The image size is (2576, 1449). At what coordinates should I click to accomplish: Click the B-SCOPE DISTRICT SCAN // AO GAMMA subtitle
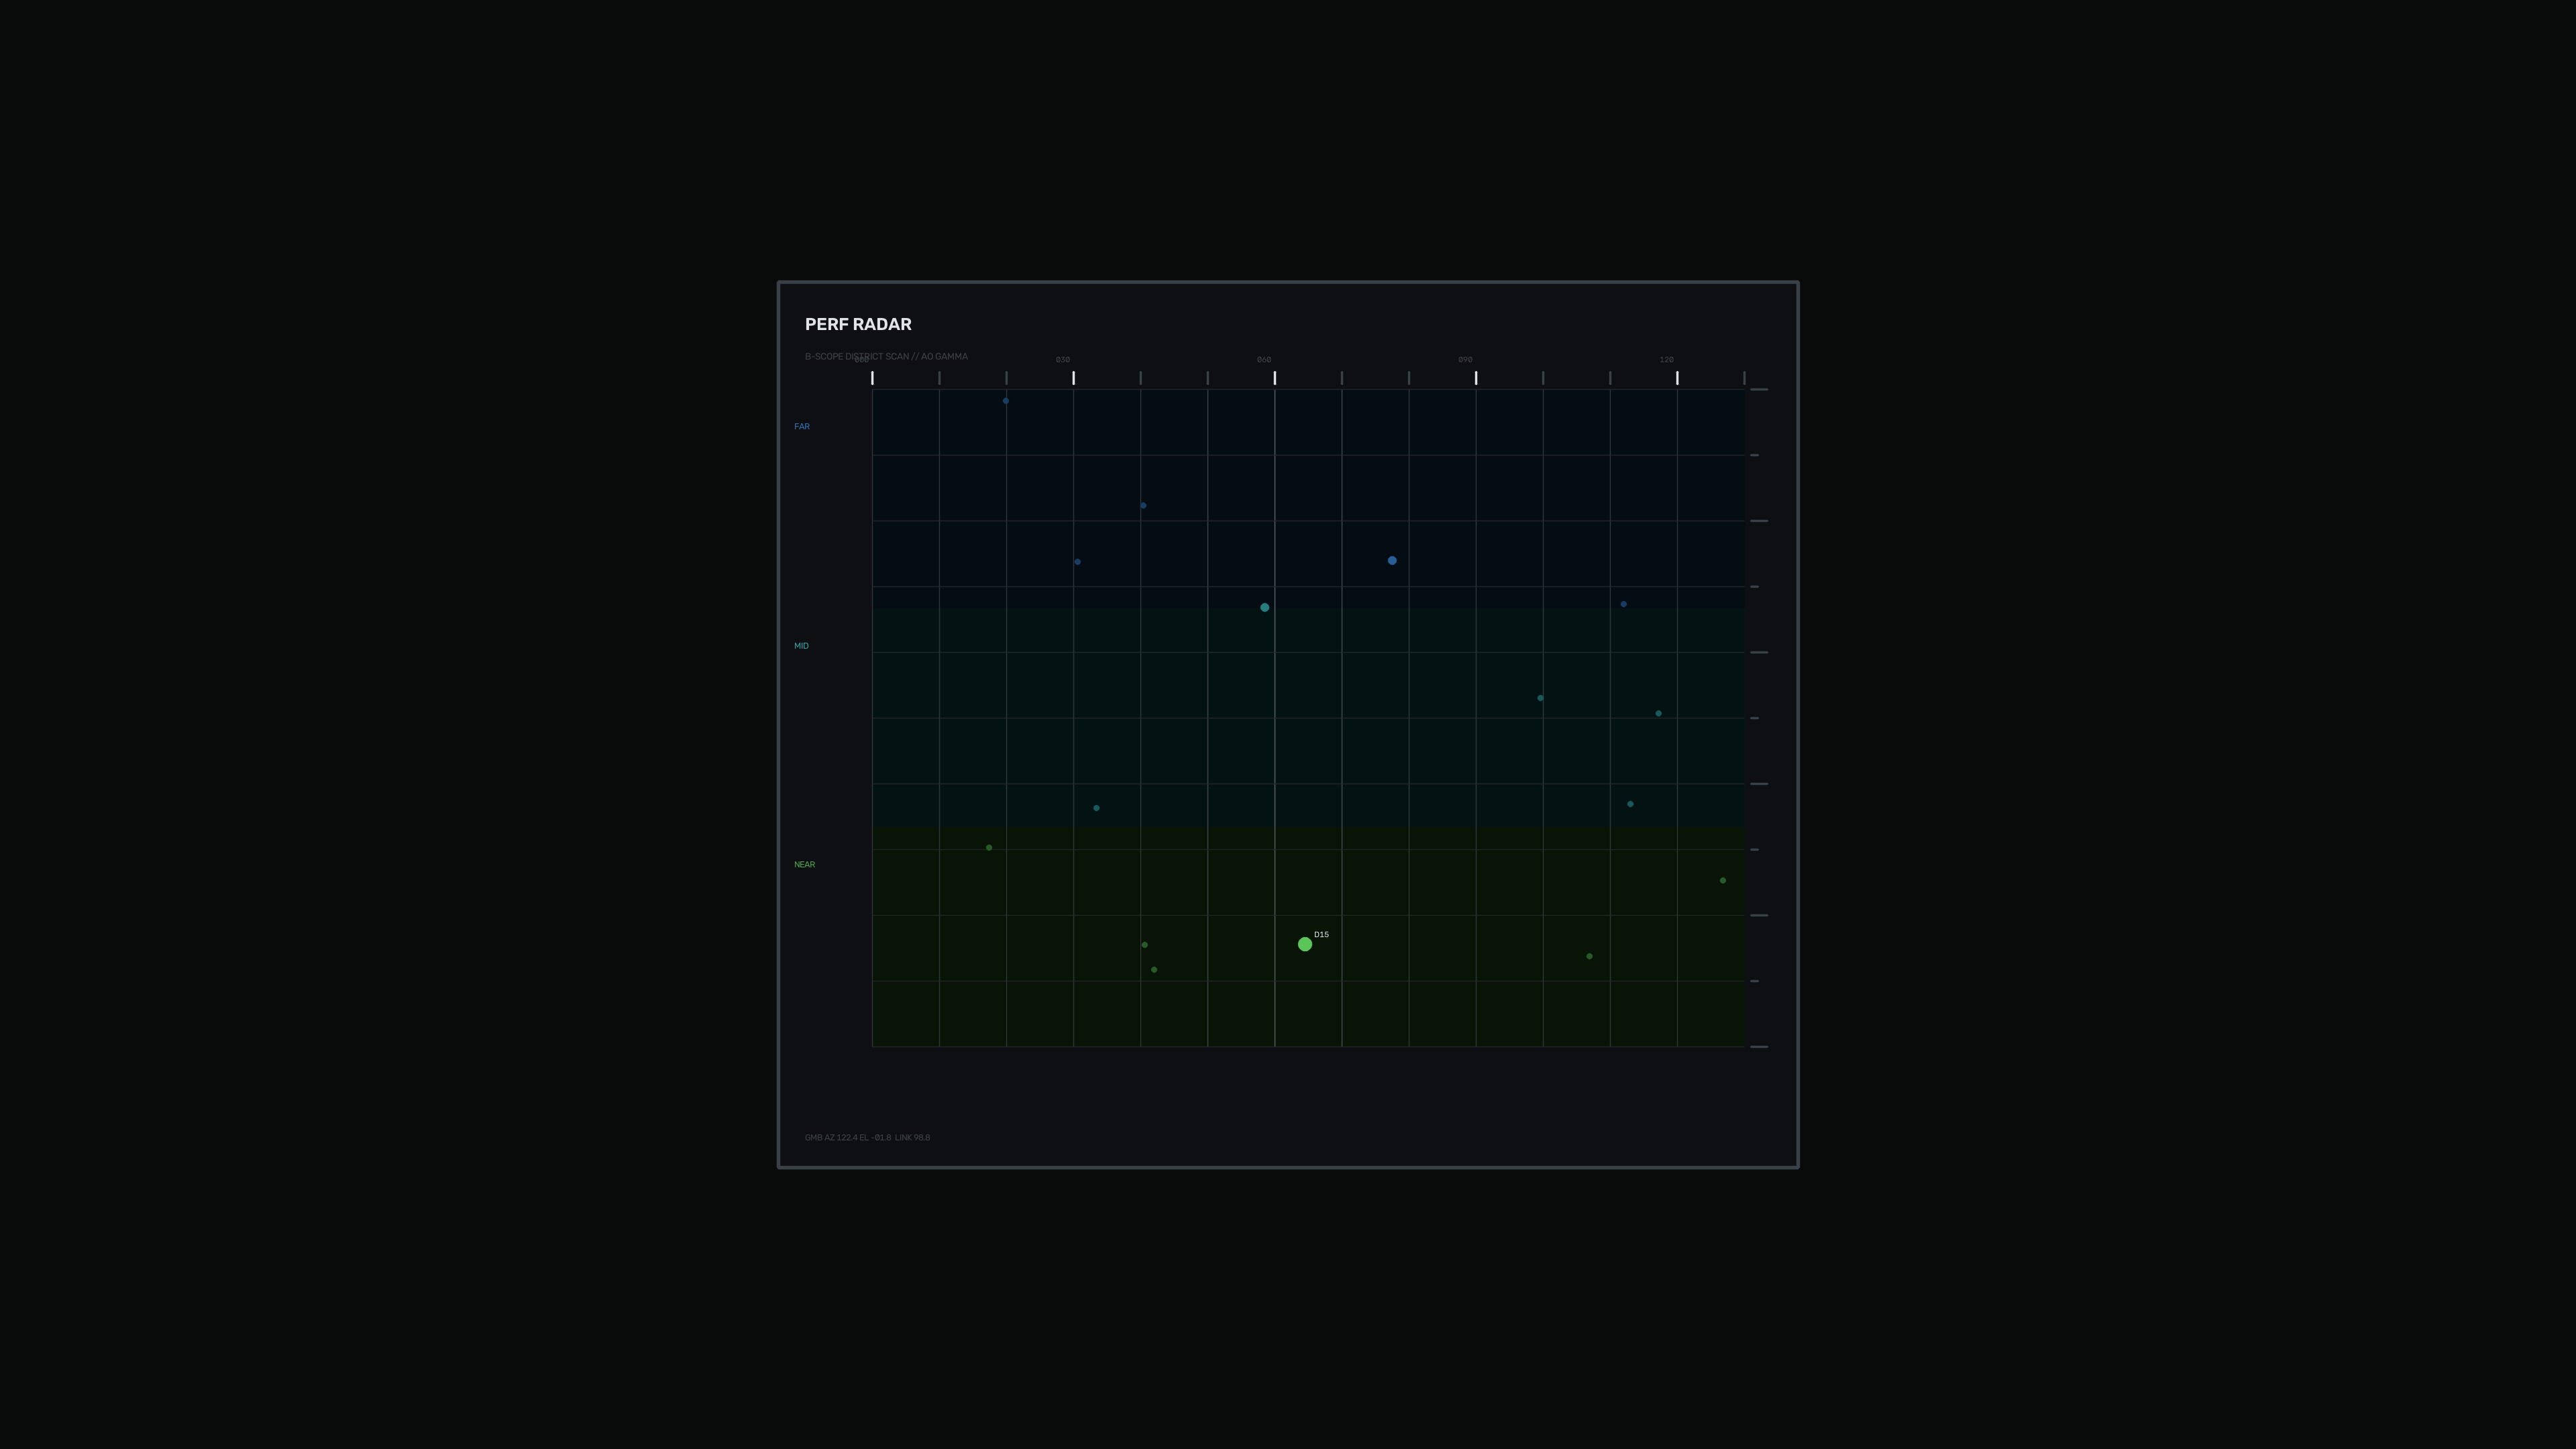[886, 357]
